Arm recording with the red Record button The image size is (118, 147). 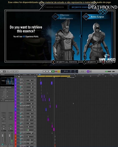click(56, 72)
